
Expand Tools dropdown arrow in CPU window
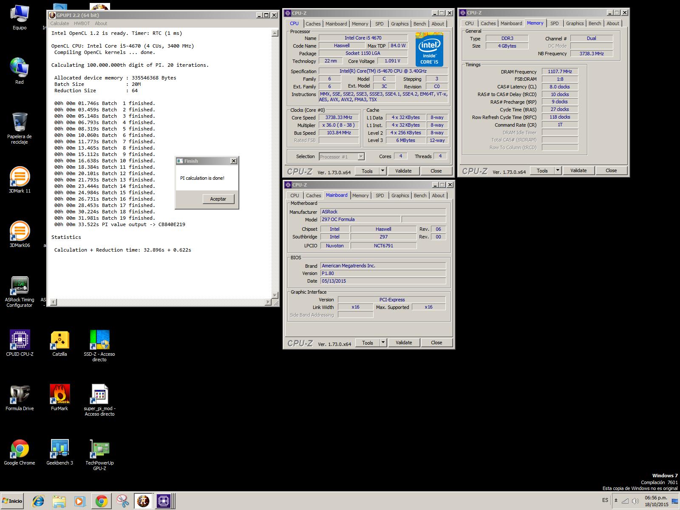382,171
